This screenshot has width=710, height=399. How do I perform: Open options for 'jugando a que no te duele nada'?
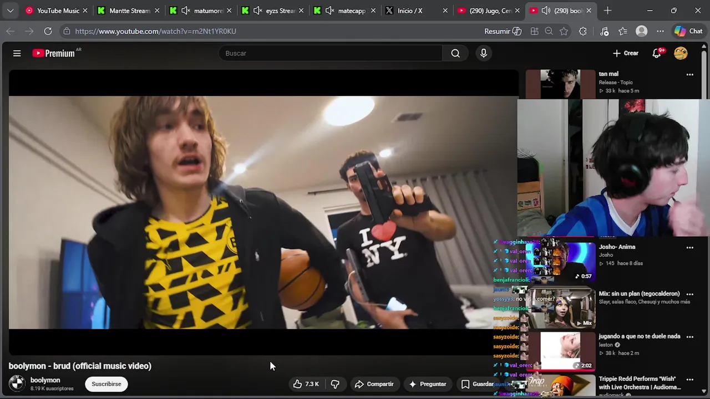[690, 337]
